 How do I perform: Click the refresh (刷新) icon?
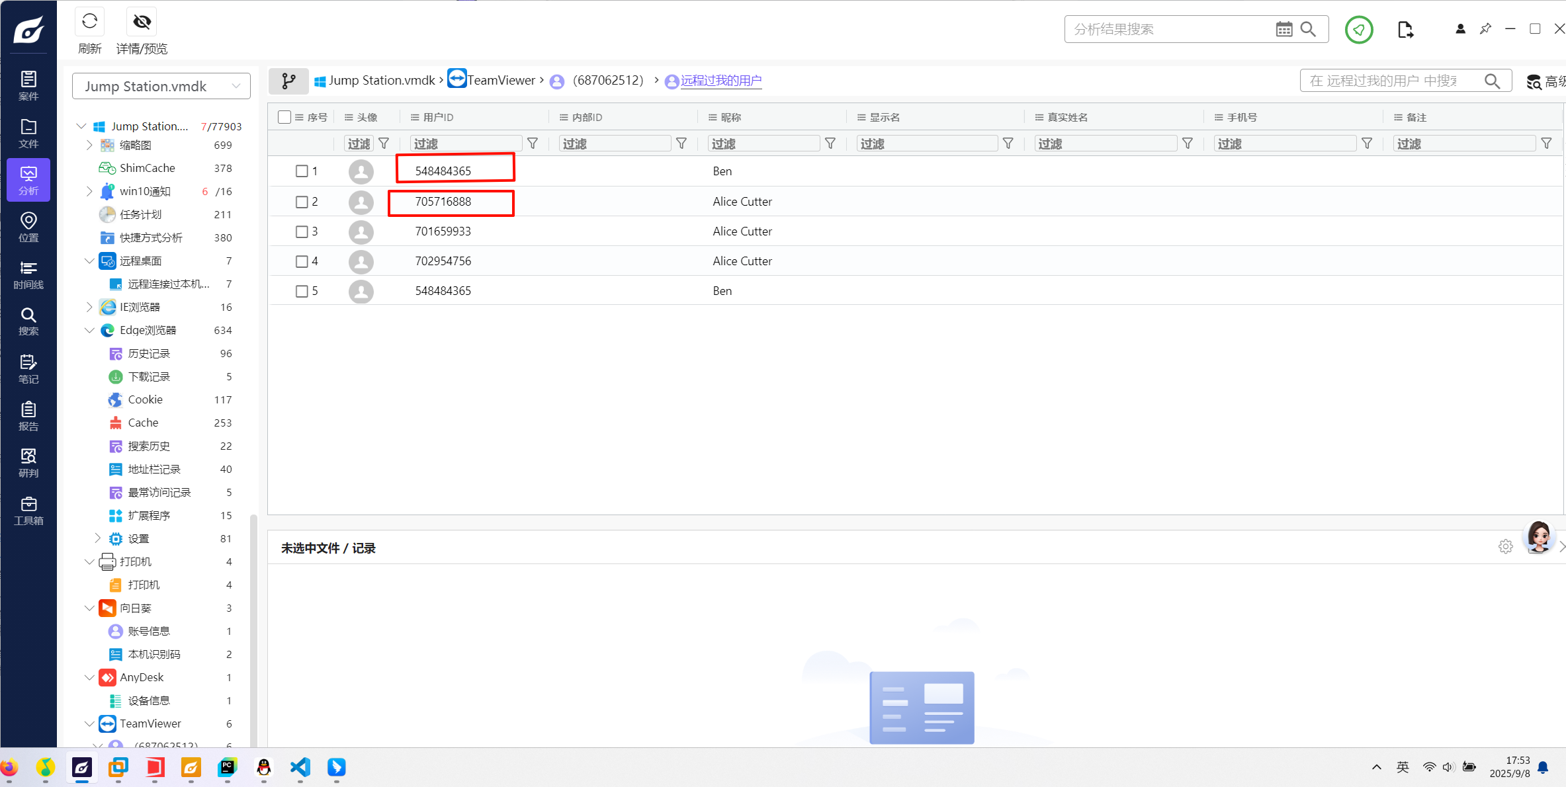89,22
